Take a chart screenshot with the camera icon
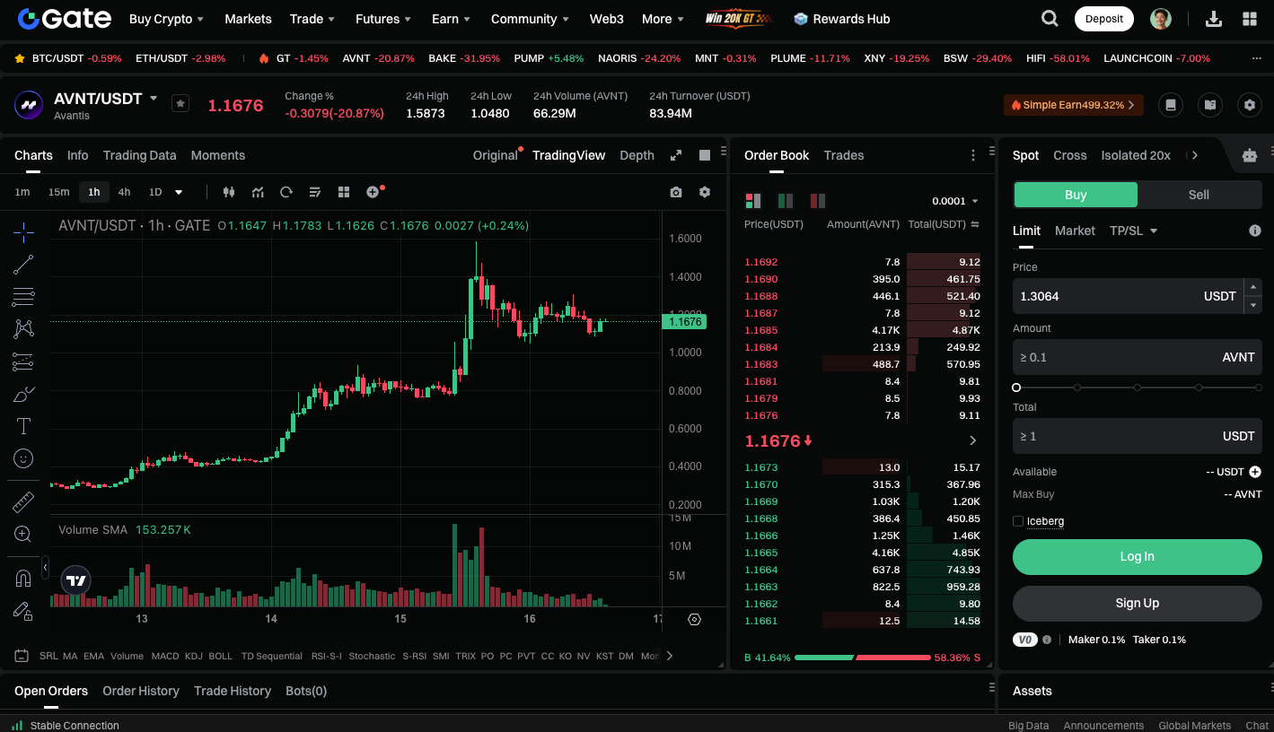 pos(676,192)
